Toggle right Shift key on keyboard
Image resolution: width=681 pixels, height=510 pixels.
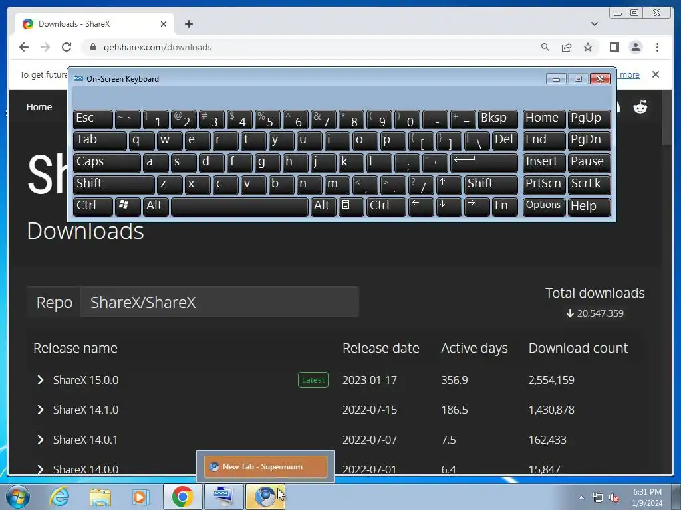(x=491, y=185)
